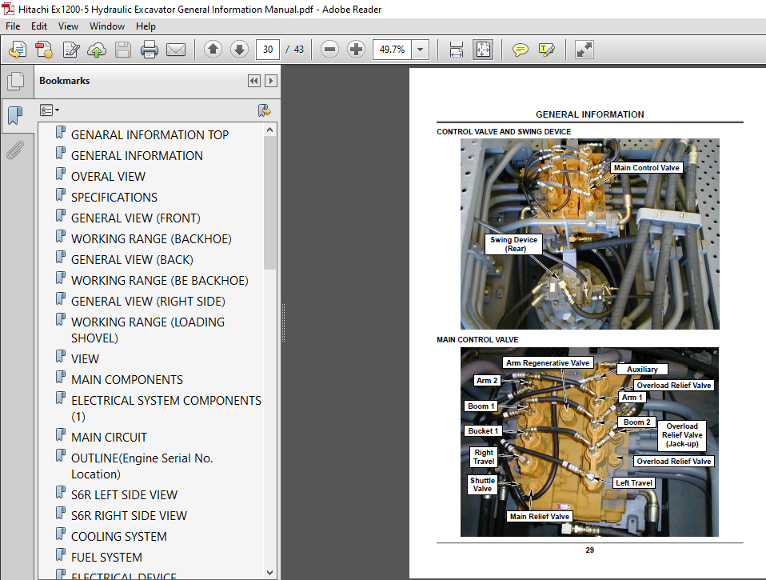
Task: Go to next page with down arrow
Action: (239, 50)
